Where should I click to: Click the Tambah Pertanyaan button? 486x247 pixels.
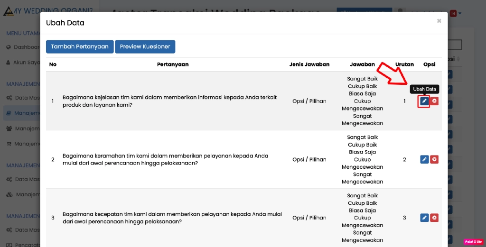pyautogui.click(x=80, y=47)
